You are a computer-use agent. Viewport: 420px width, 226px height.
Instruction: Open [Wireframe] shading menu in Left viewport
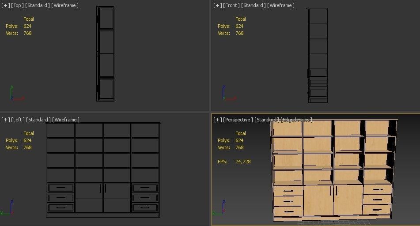66,120
